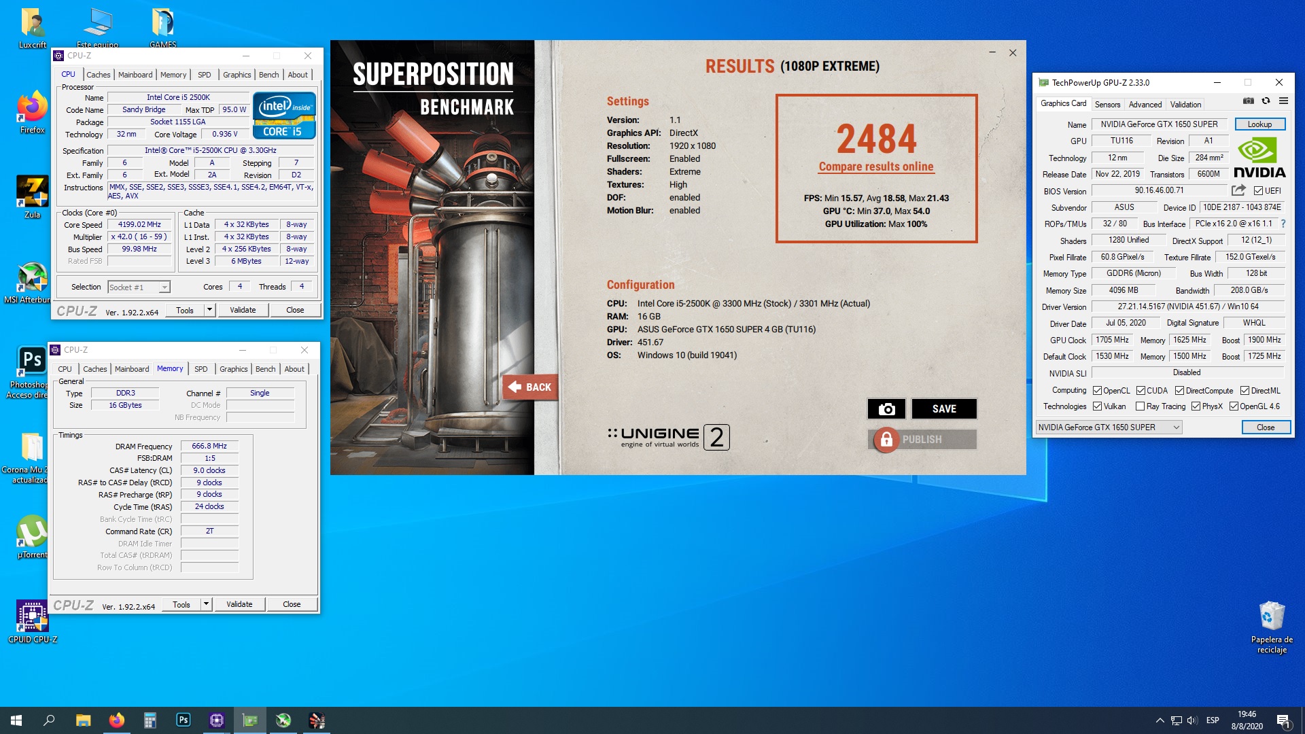Click the SAVE button in Superposition
This screenshot has width=1305, height=734.
click(943, 408)
